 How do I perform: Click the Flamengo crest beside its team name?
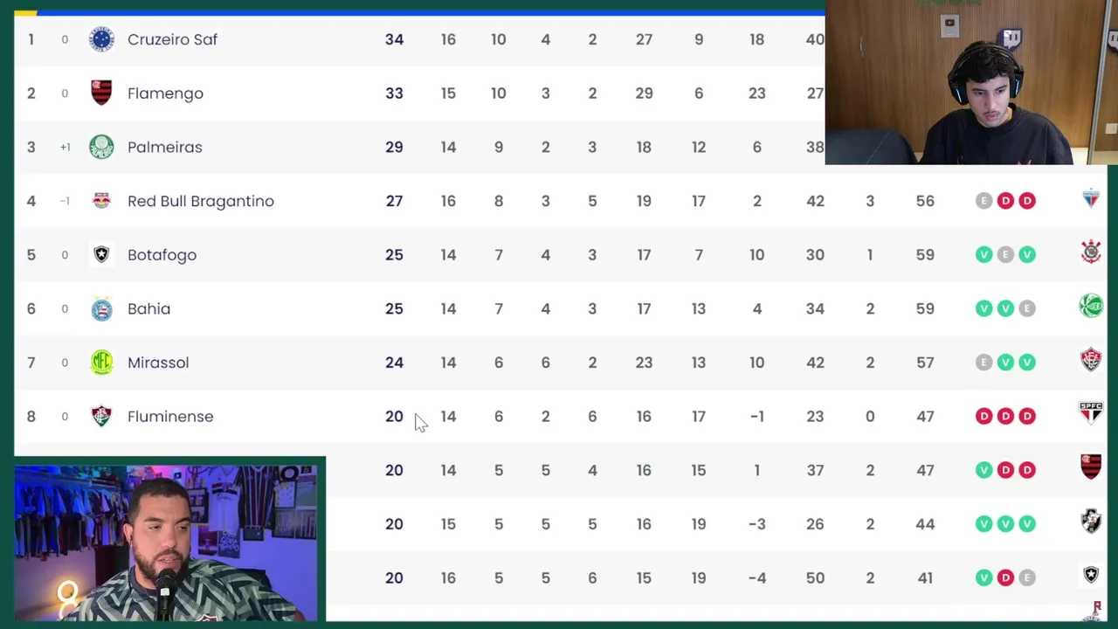tap(101, 93)
